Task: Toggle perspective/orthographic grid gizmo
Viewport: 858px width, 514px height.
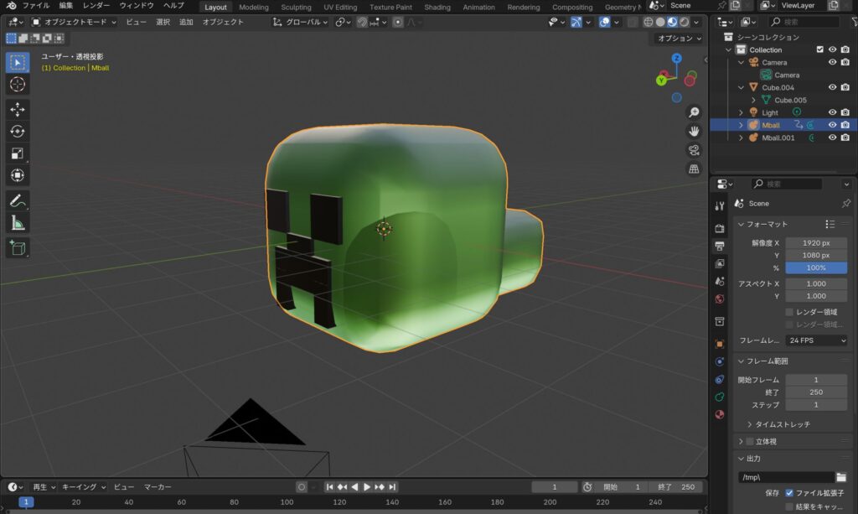Action: pos(694,169)
